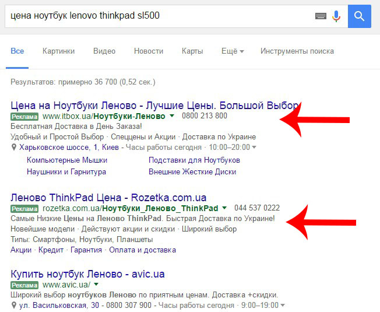Expand arrow next to www.itbox.ua URL
The width and height of the screenshot is (380, 312).
172,115
